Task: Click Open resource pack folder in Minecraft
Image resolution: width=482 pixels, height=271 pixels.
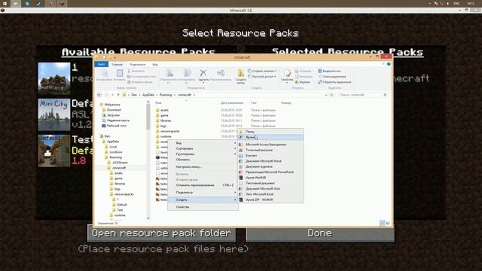Action: click(162, 233)
